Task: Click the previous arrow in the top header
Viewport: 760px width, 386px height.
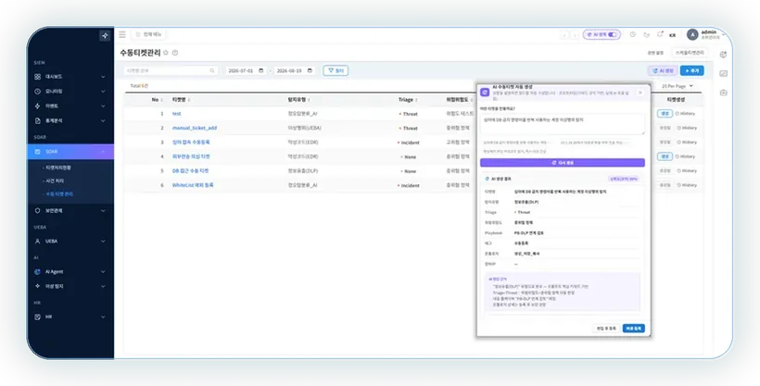Action: 564,35
